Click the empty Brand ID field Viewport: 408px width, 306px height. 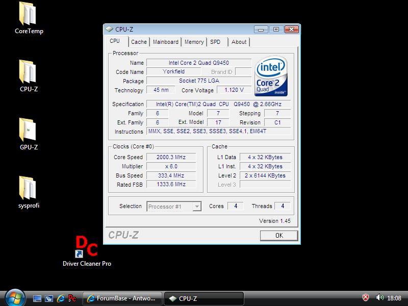pyautogui.click(x=243, y=71)
